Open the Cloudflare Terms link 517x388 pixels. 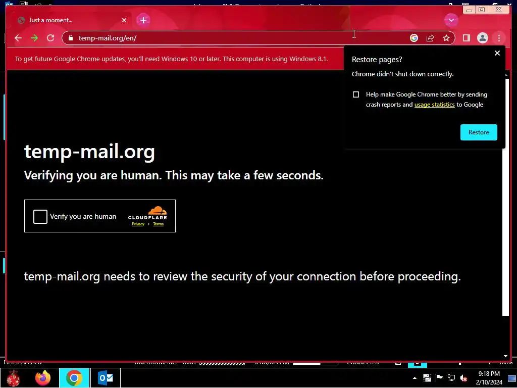158,224
